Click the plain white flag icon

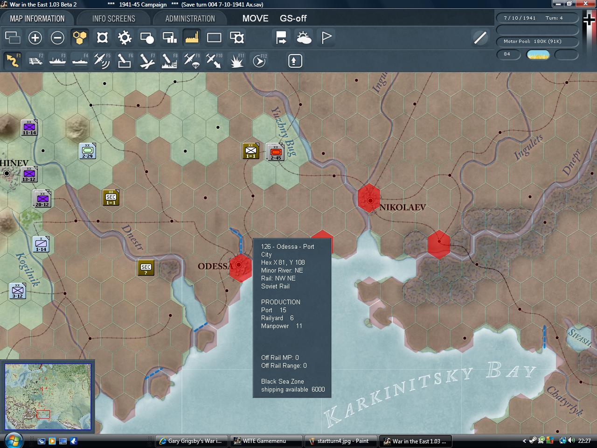[326, 37]
